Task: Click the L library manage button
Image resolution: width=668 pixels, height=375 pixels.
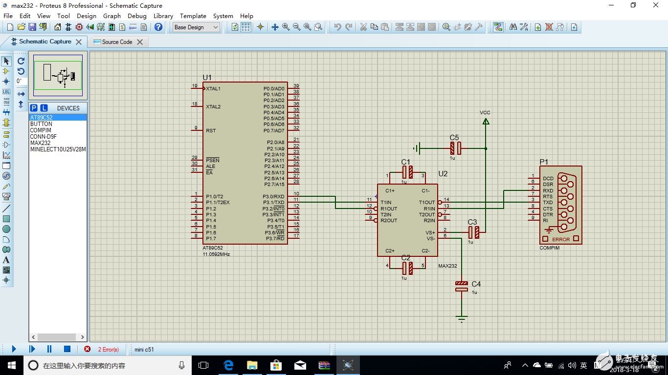Action: point(44,108)
